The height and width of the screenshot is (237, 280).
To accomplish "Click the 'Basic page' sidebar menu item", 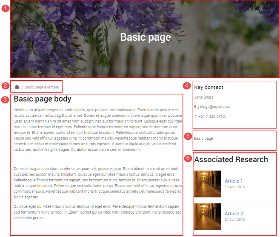I will tap(203, 138).
